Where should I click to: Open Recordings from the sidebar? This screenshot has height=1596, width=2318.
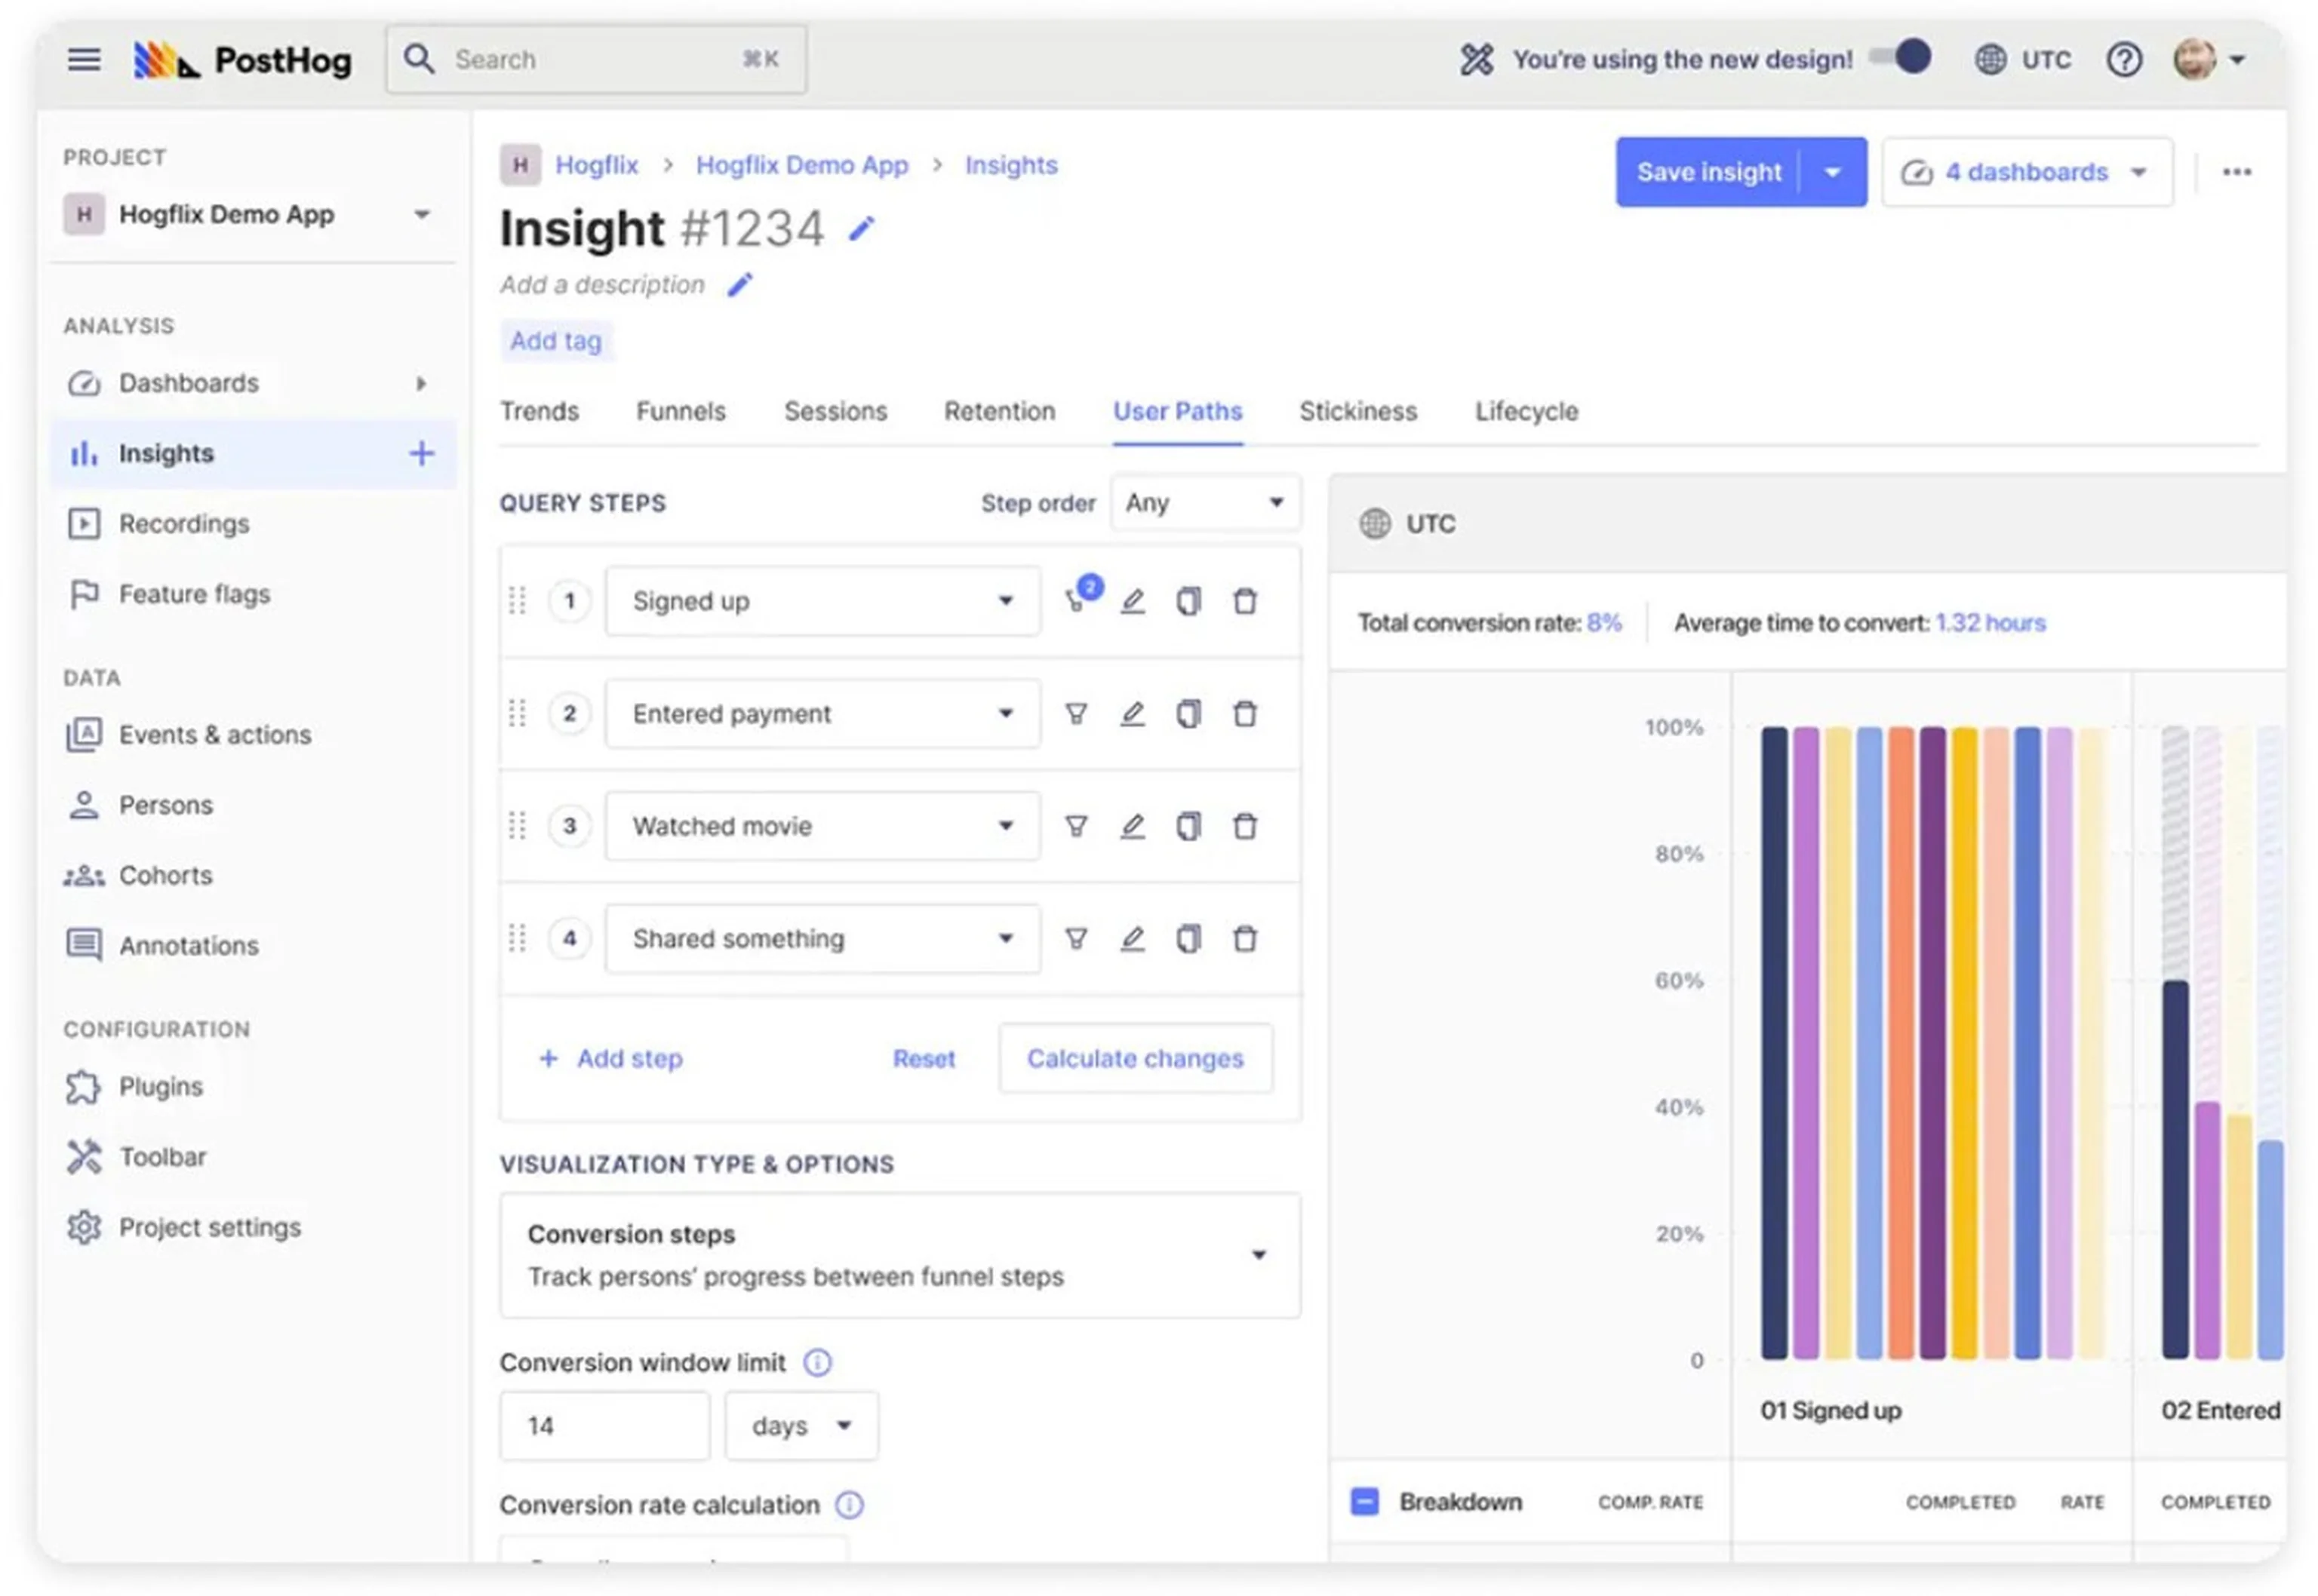[x=184, y=523]
